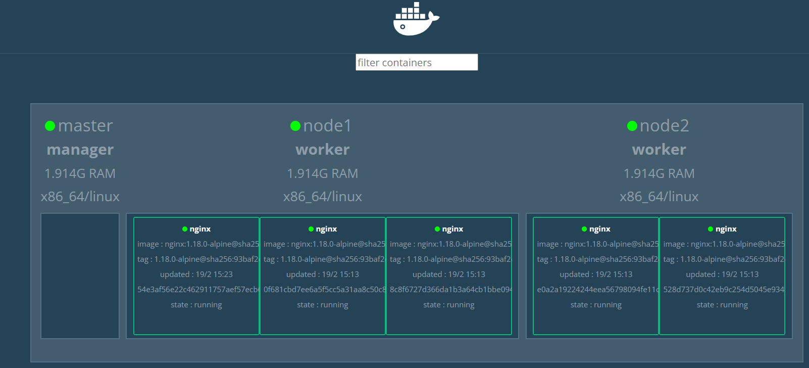809x368 pixels.
Task: Click the container ID starting 54e3af56e22c
Action: pyautogui.click(x=198, y=290)
